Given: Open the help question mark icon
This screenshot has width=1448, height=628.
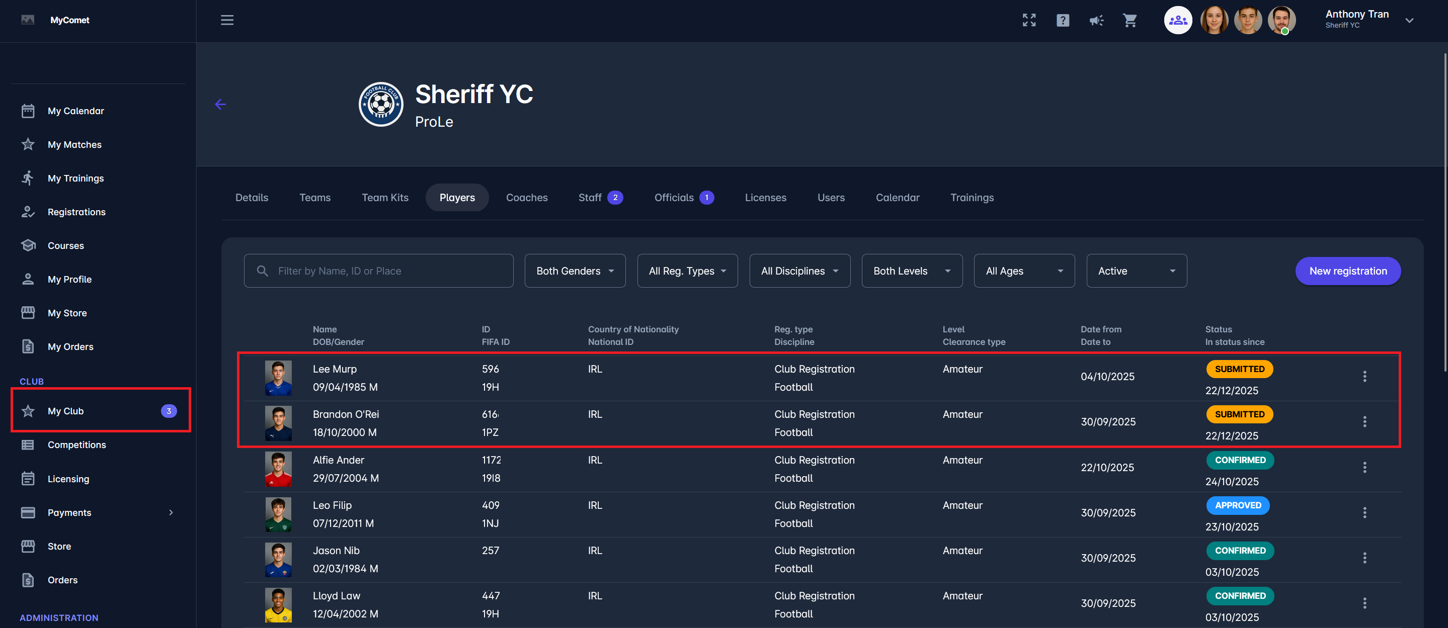Looking at the screenshot, I should 1063,20.
